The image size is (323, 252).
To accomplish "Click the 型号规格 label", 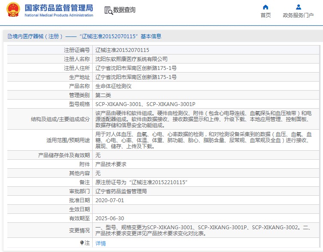I will (79, 104).
